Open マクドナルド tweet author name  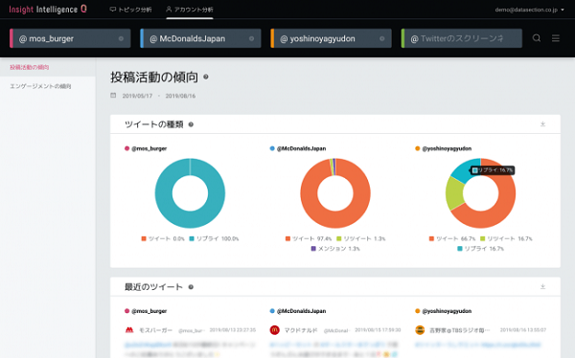click(x=301, y=330)
